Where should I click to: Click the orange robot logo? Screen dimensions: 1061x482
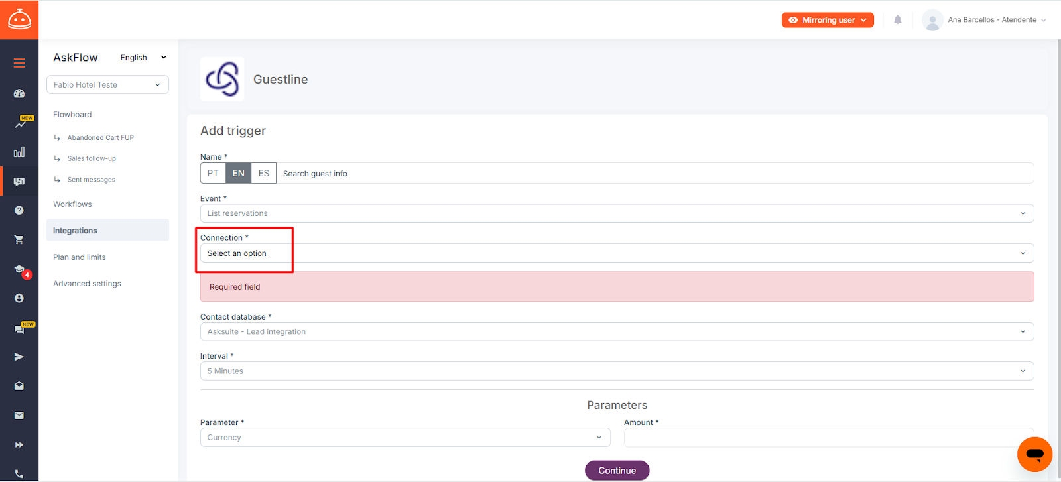pos(19,20)
